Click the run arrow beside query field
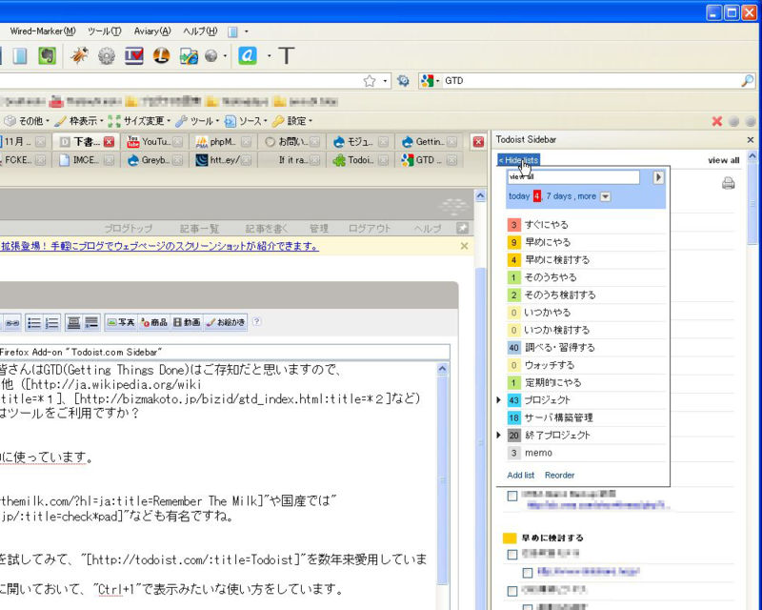The image size is (762, 610). click(x=658, y=177)
